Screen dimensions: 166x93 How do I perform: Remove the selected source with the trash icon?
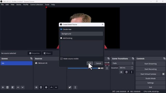(x=41, y=87)
